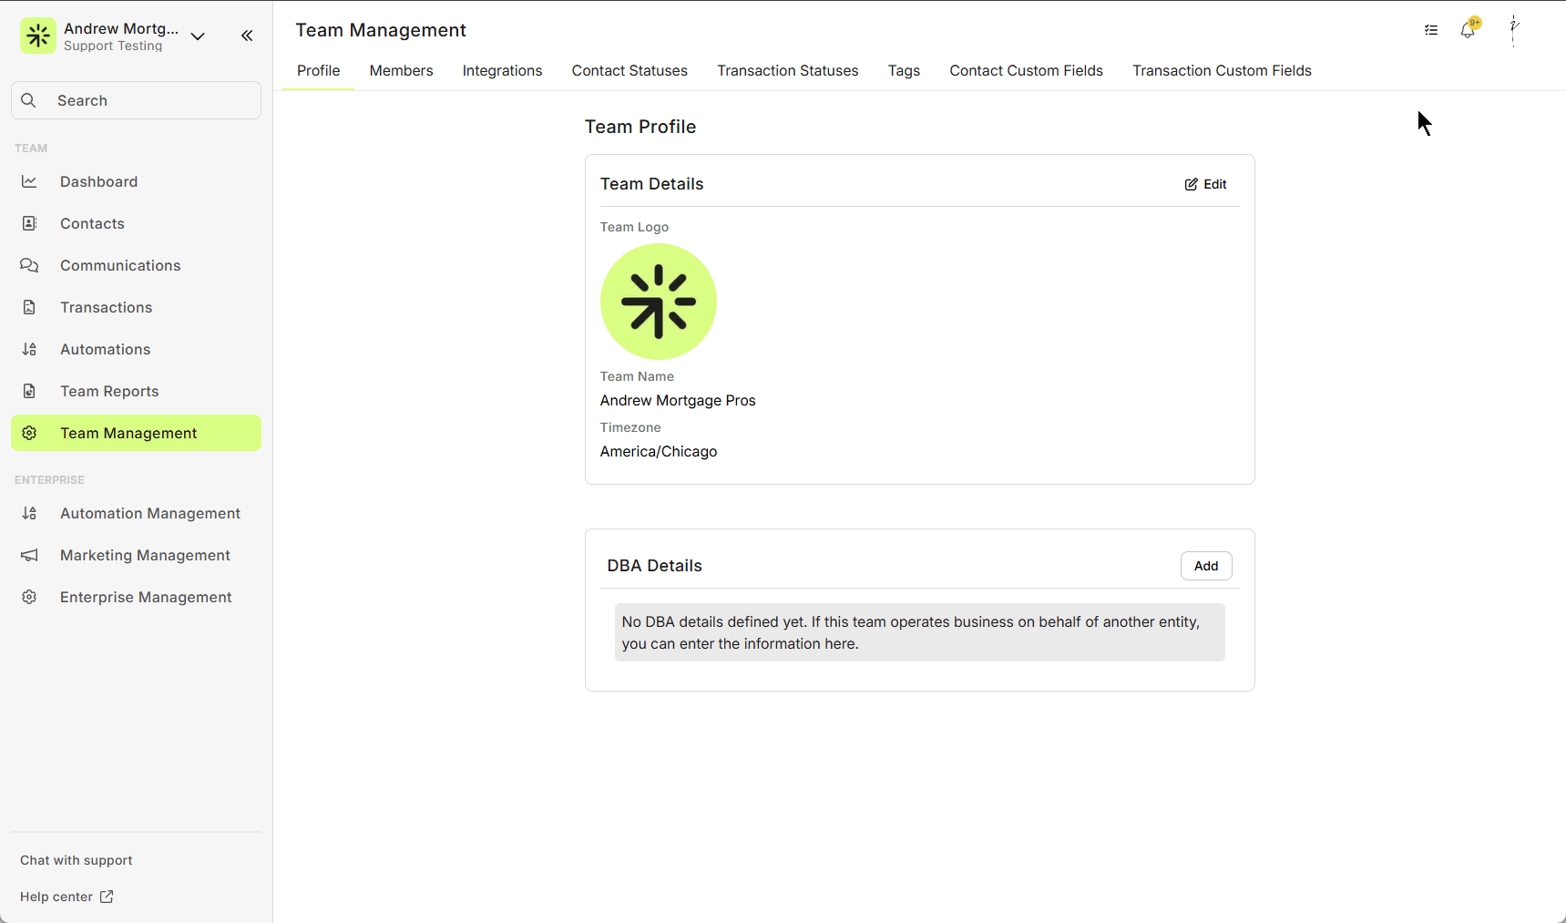Click the Dashboard chart icon
Viewport: 1566px width, 923px height.
click(x=29, y=181)
